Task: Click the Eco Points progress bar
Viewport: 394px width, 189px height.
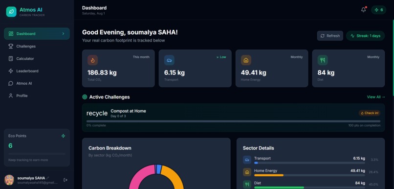Action: pos(37,154)
